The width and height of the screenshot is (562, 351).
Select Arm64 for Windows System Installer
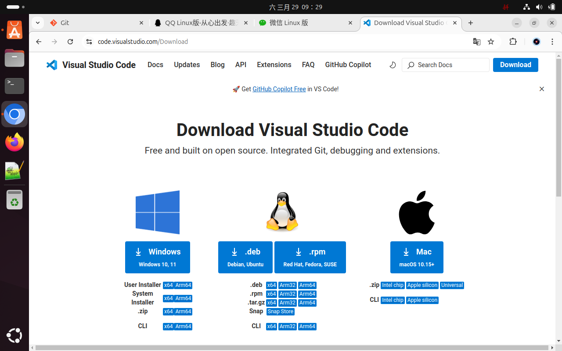(183, 298)
